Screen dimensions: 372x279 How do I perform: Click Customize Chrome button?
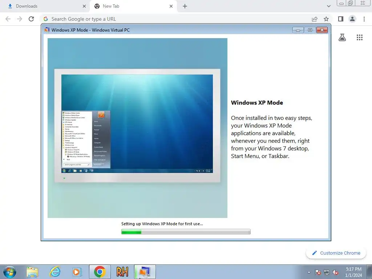(336, 253)
